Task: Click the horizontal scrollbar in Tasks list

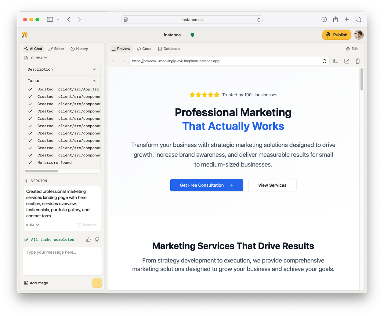Action: point(42,171)
